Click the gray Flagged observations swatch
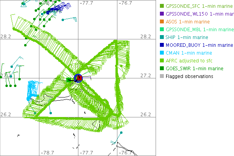 (x=162, y=76)
